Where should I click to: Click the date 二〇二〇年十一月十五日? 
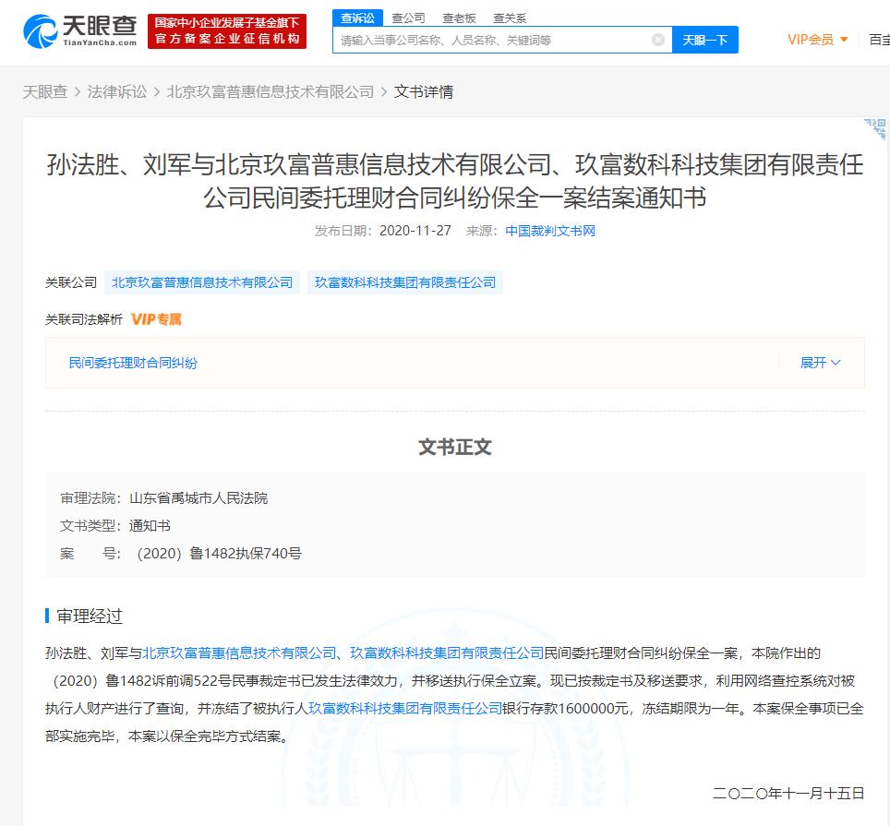point(788,793)
